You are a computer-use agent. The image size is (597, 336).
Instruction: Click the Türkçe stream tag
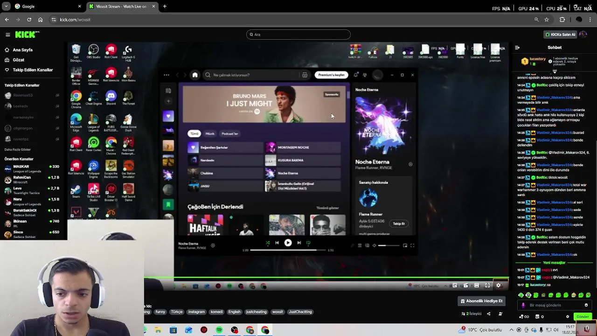(x=177, y=312)
